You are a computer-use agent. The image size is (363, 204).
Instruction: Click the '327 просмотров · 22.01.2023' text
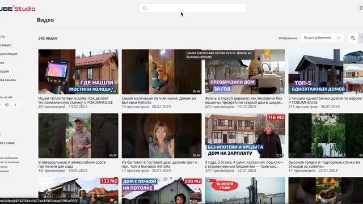tap(231, 171)
